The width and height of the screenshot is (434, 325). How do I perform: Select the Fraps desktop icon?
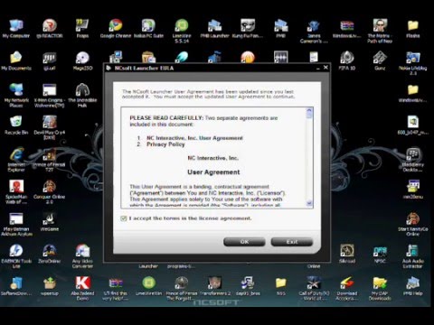(x=82, y=29)
